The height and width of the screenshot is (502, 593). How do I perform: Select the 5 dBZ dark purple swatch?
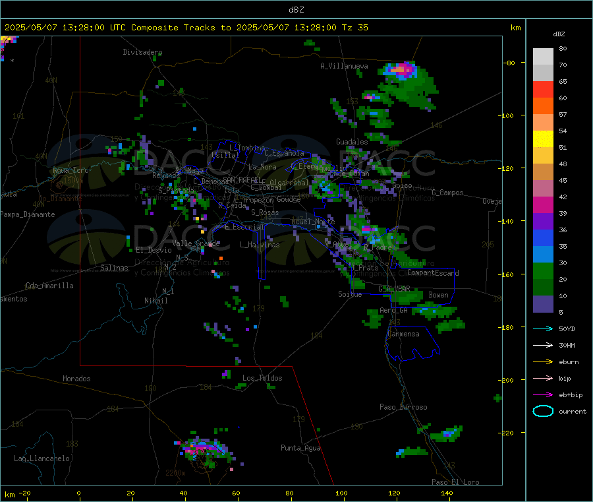click(x=543, y=303)
